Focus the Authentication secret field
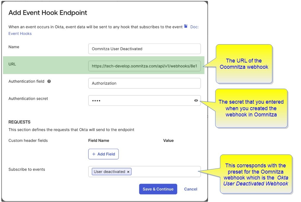Image resolution: width=301 pixels, height=202 pixels. (x=144, y=100)
